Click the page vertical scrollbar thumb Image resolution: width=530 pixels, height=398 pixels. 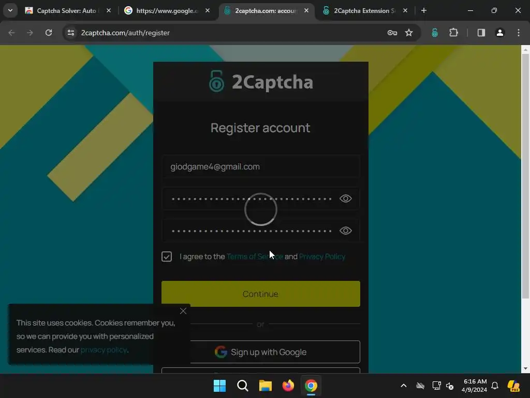pyautogui.click(x=525, y=176)
